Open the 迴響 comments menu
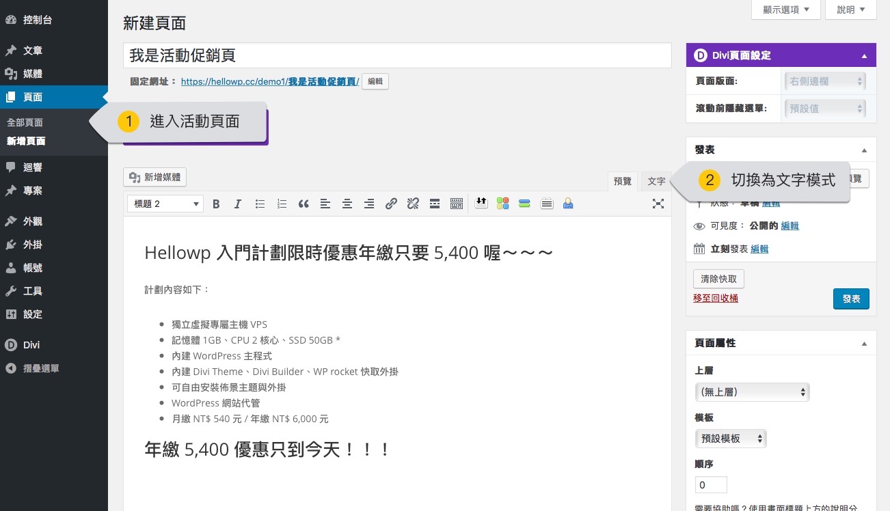 pos(54,167)
